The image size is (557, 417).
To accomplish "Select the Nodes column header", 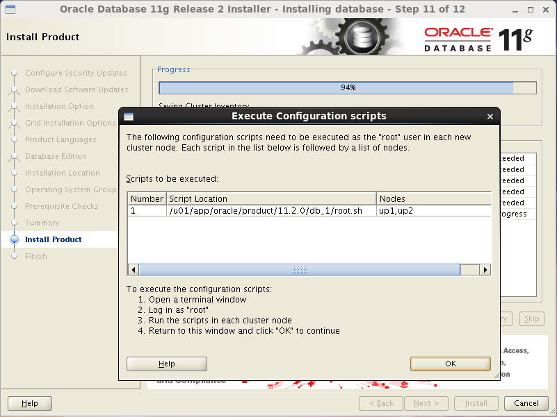I will 434,198.
